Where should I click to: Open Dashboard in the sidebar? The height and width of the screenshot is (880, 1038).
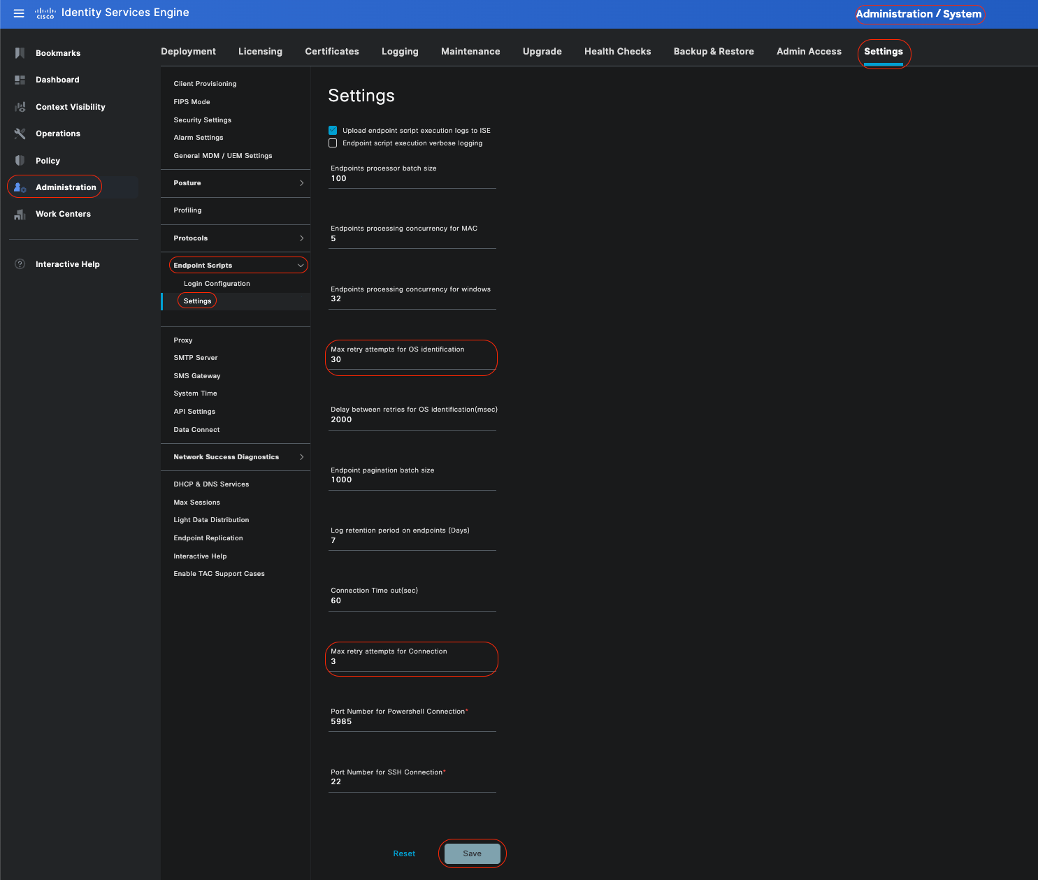tap(57, 80)
